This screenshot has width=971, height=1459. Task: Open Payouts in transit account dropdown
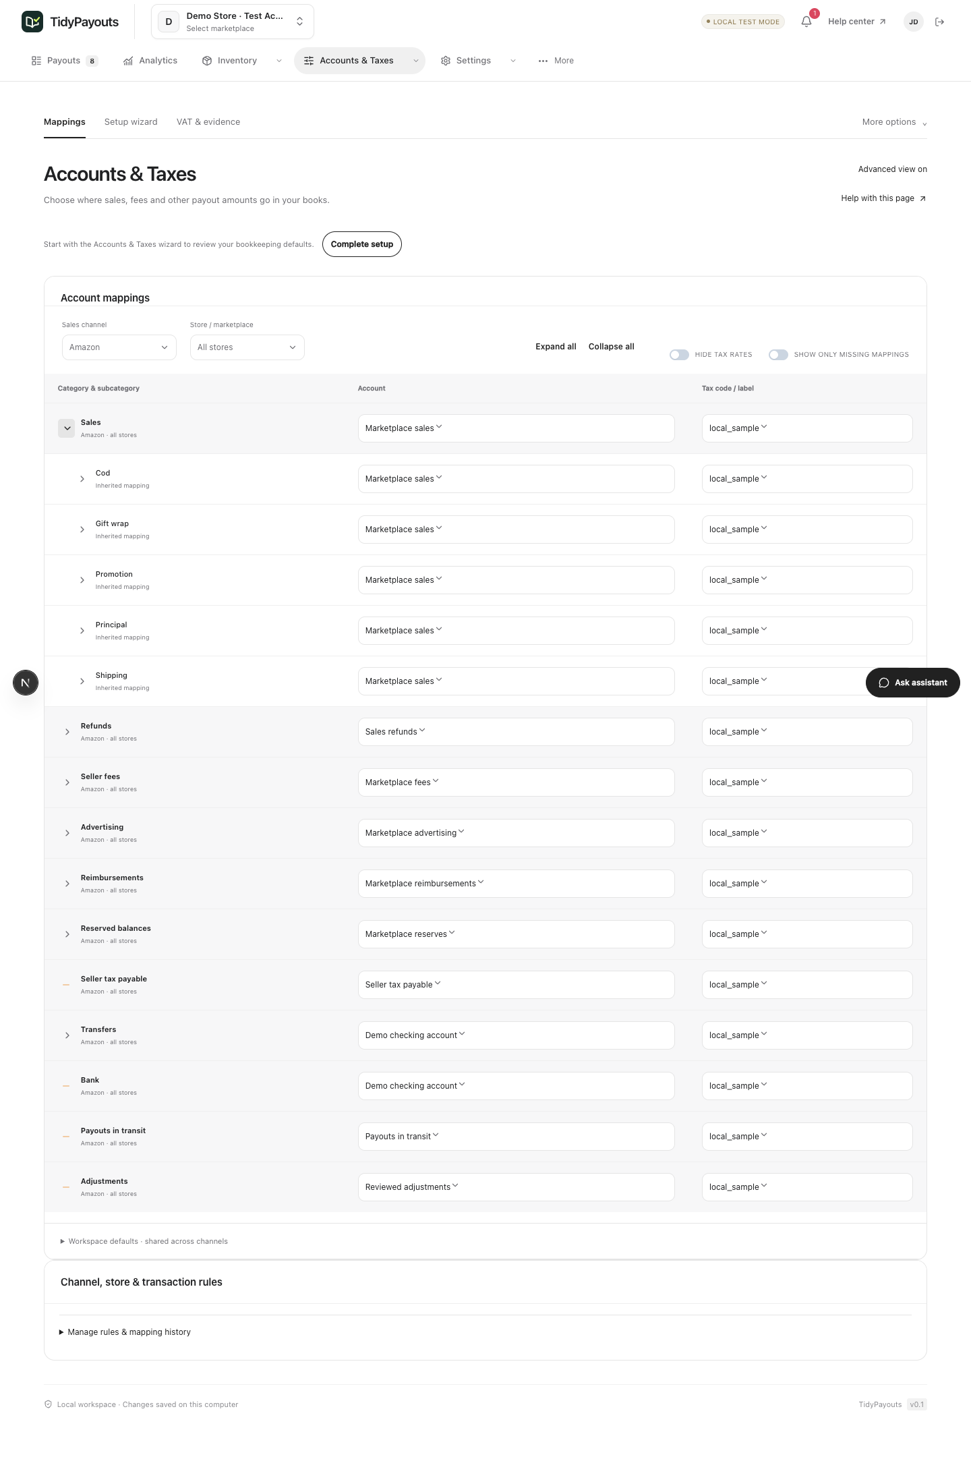coord(516,1137)
